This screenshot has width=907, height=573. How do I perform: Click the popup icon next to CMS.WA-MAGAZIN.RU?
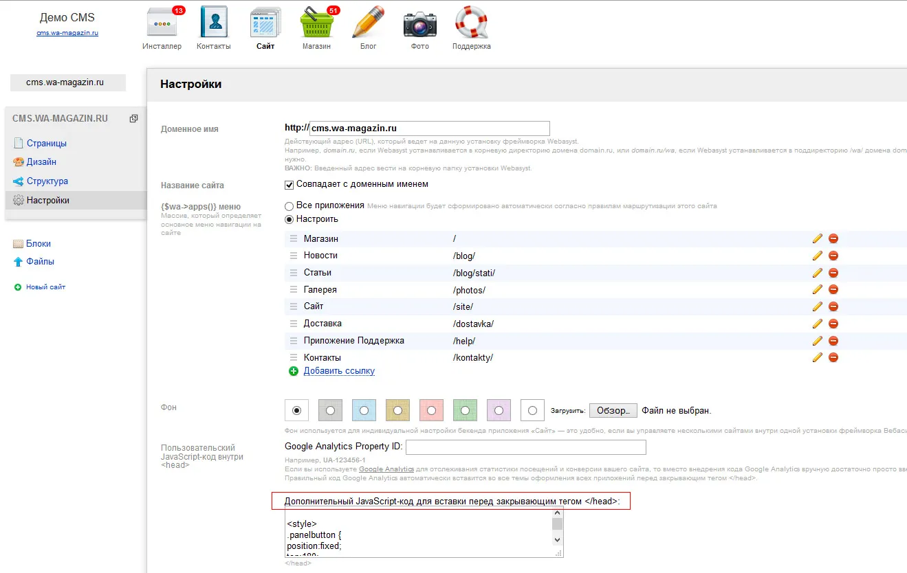click(134, 119)
